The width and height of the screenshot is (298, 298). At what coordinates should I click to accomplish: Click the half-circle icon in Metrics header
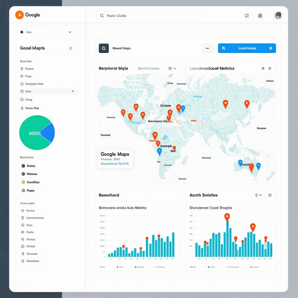tap(270, 68)
